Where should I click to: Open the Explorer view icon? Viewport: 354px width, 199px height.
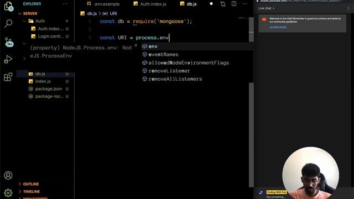pos(8,6)
